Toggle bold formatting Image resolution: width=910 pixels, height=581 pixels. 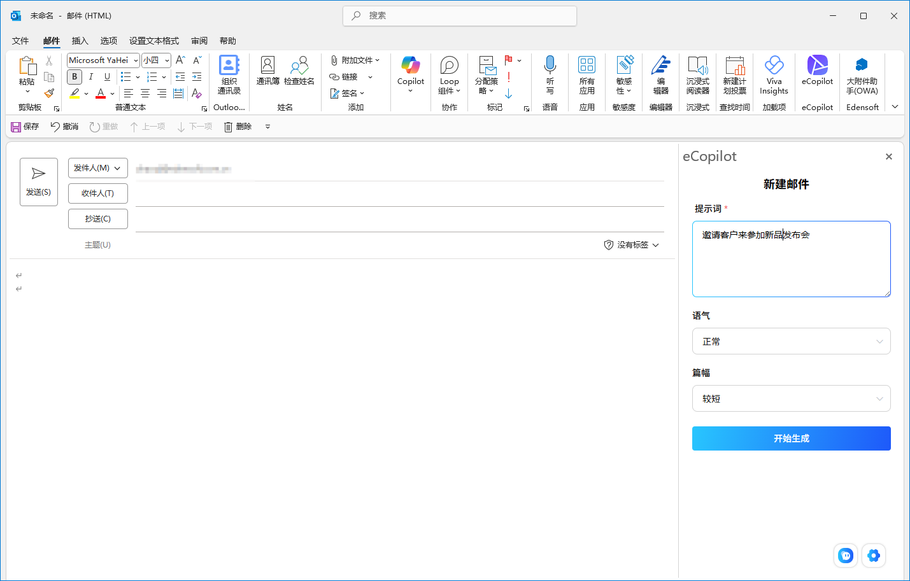(74, 76)
